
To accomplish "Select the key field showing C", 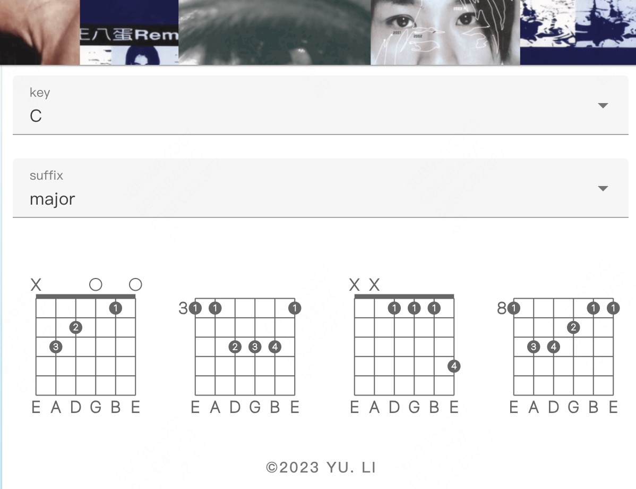I will pyautogui.click(x=321, y=105).
